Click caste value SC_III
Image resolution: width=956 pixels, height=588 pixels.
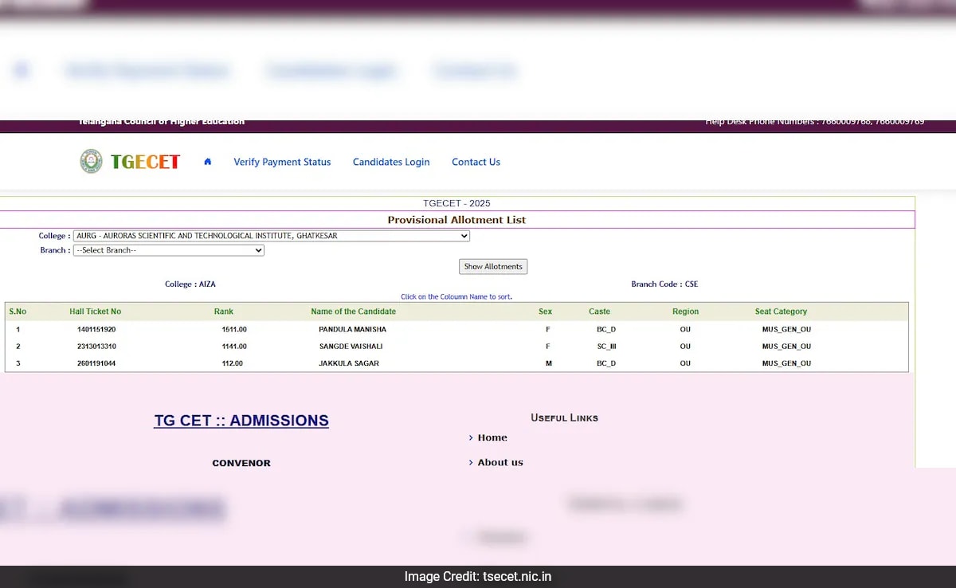pos(606,347)
